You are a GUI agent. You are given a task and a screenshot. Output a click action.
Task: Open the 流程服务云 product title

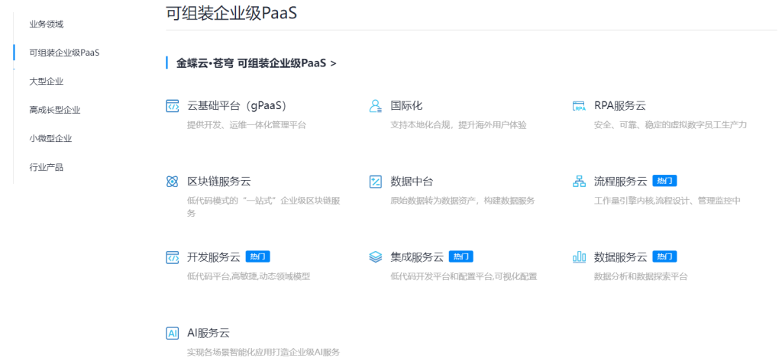click(620, 182)
